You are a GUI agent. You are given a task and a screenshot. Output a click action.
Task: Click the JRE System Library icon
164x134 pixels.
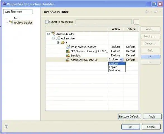point(68,51)
